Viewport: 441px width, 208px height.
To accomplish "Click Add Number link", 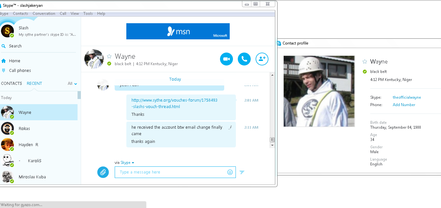I will point(404,105).
